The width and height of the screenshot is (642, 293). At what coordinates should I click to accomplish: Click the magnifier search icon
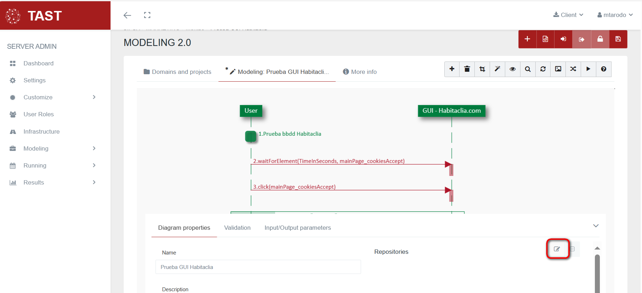(x=528, y=69)
